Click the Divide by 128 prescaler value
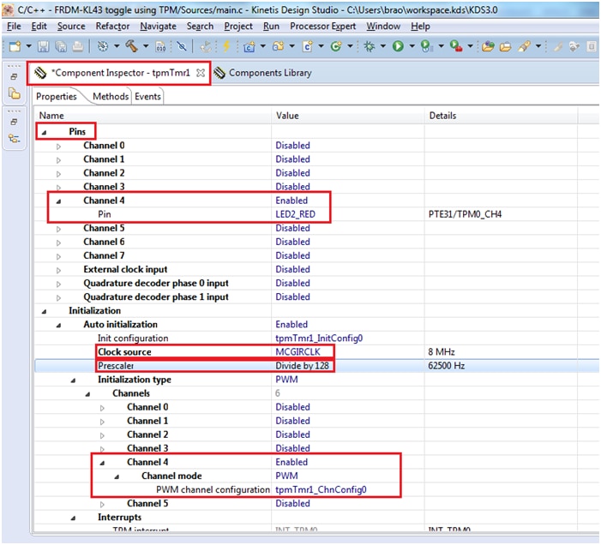Image resolution: width=601 pixels, height=545 pixels. (x=302, y=366)
